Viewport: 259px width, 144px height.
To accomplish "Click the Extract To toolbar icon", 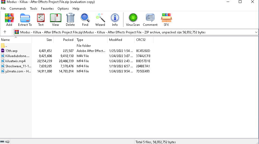I will [25, 18].
